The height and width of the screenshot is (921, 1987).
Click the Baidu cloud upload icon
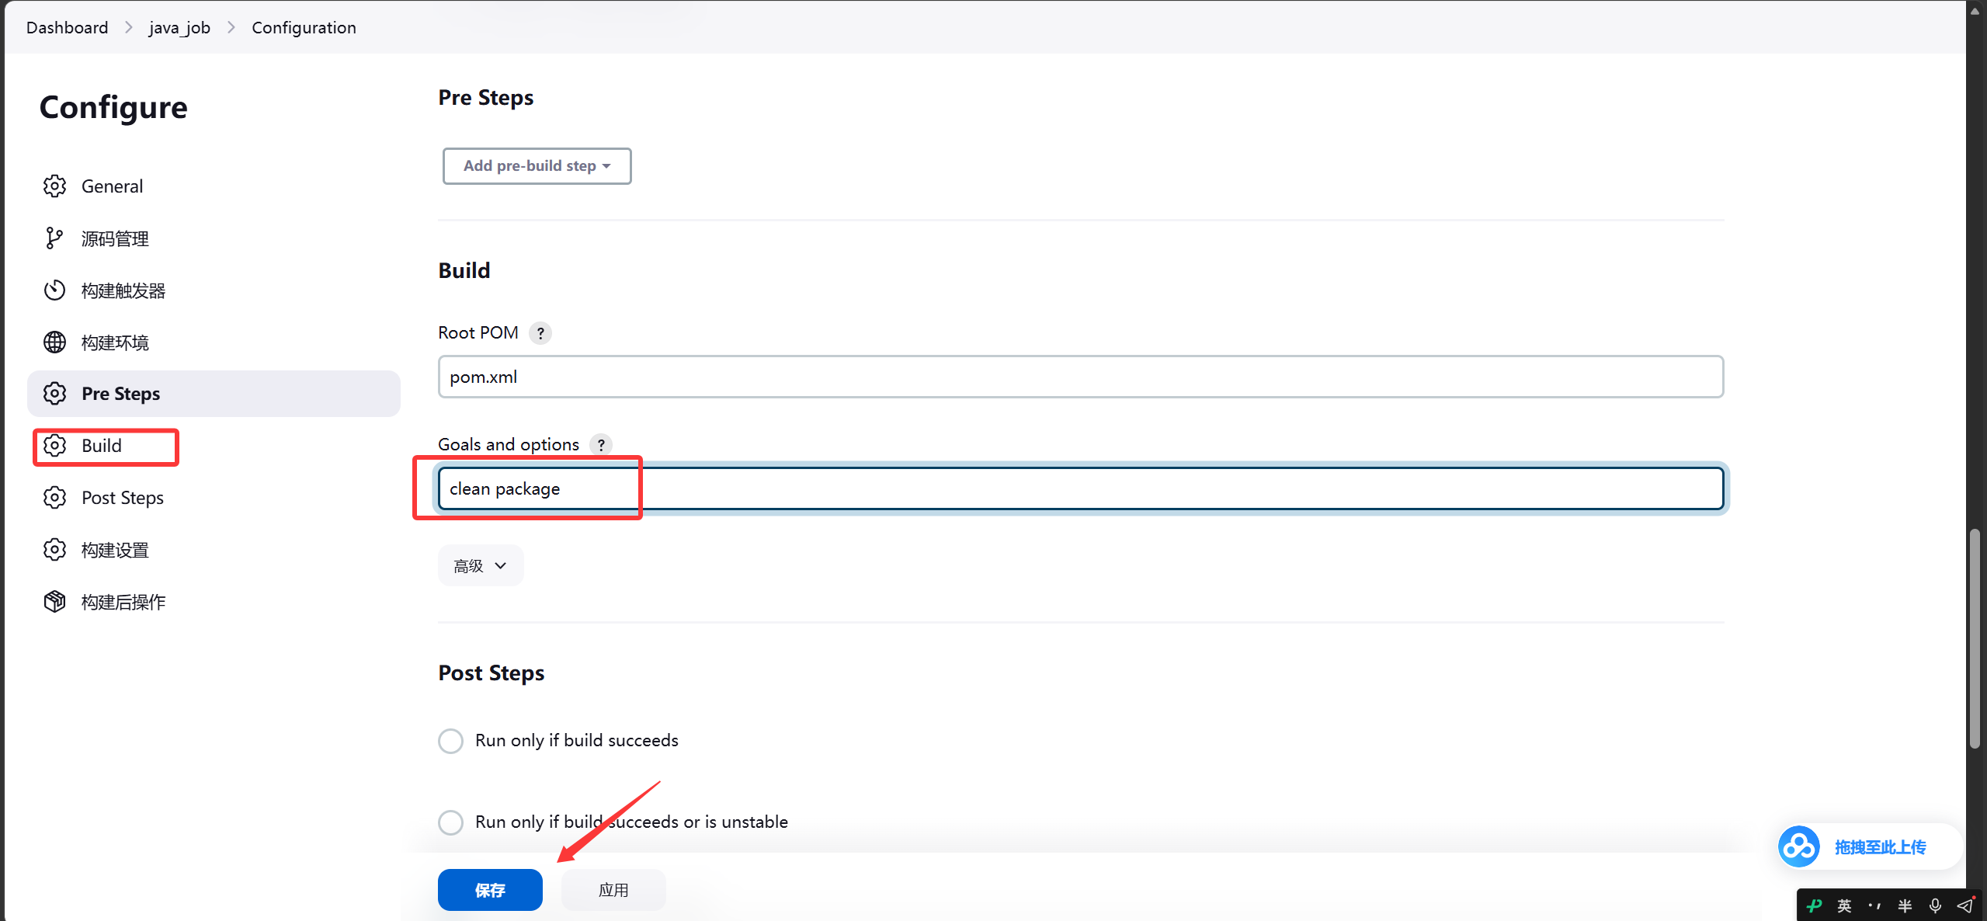1798,846
